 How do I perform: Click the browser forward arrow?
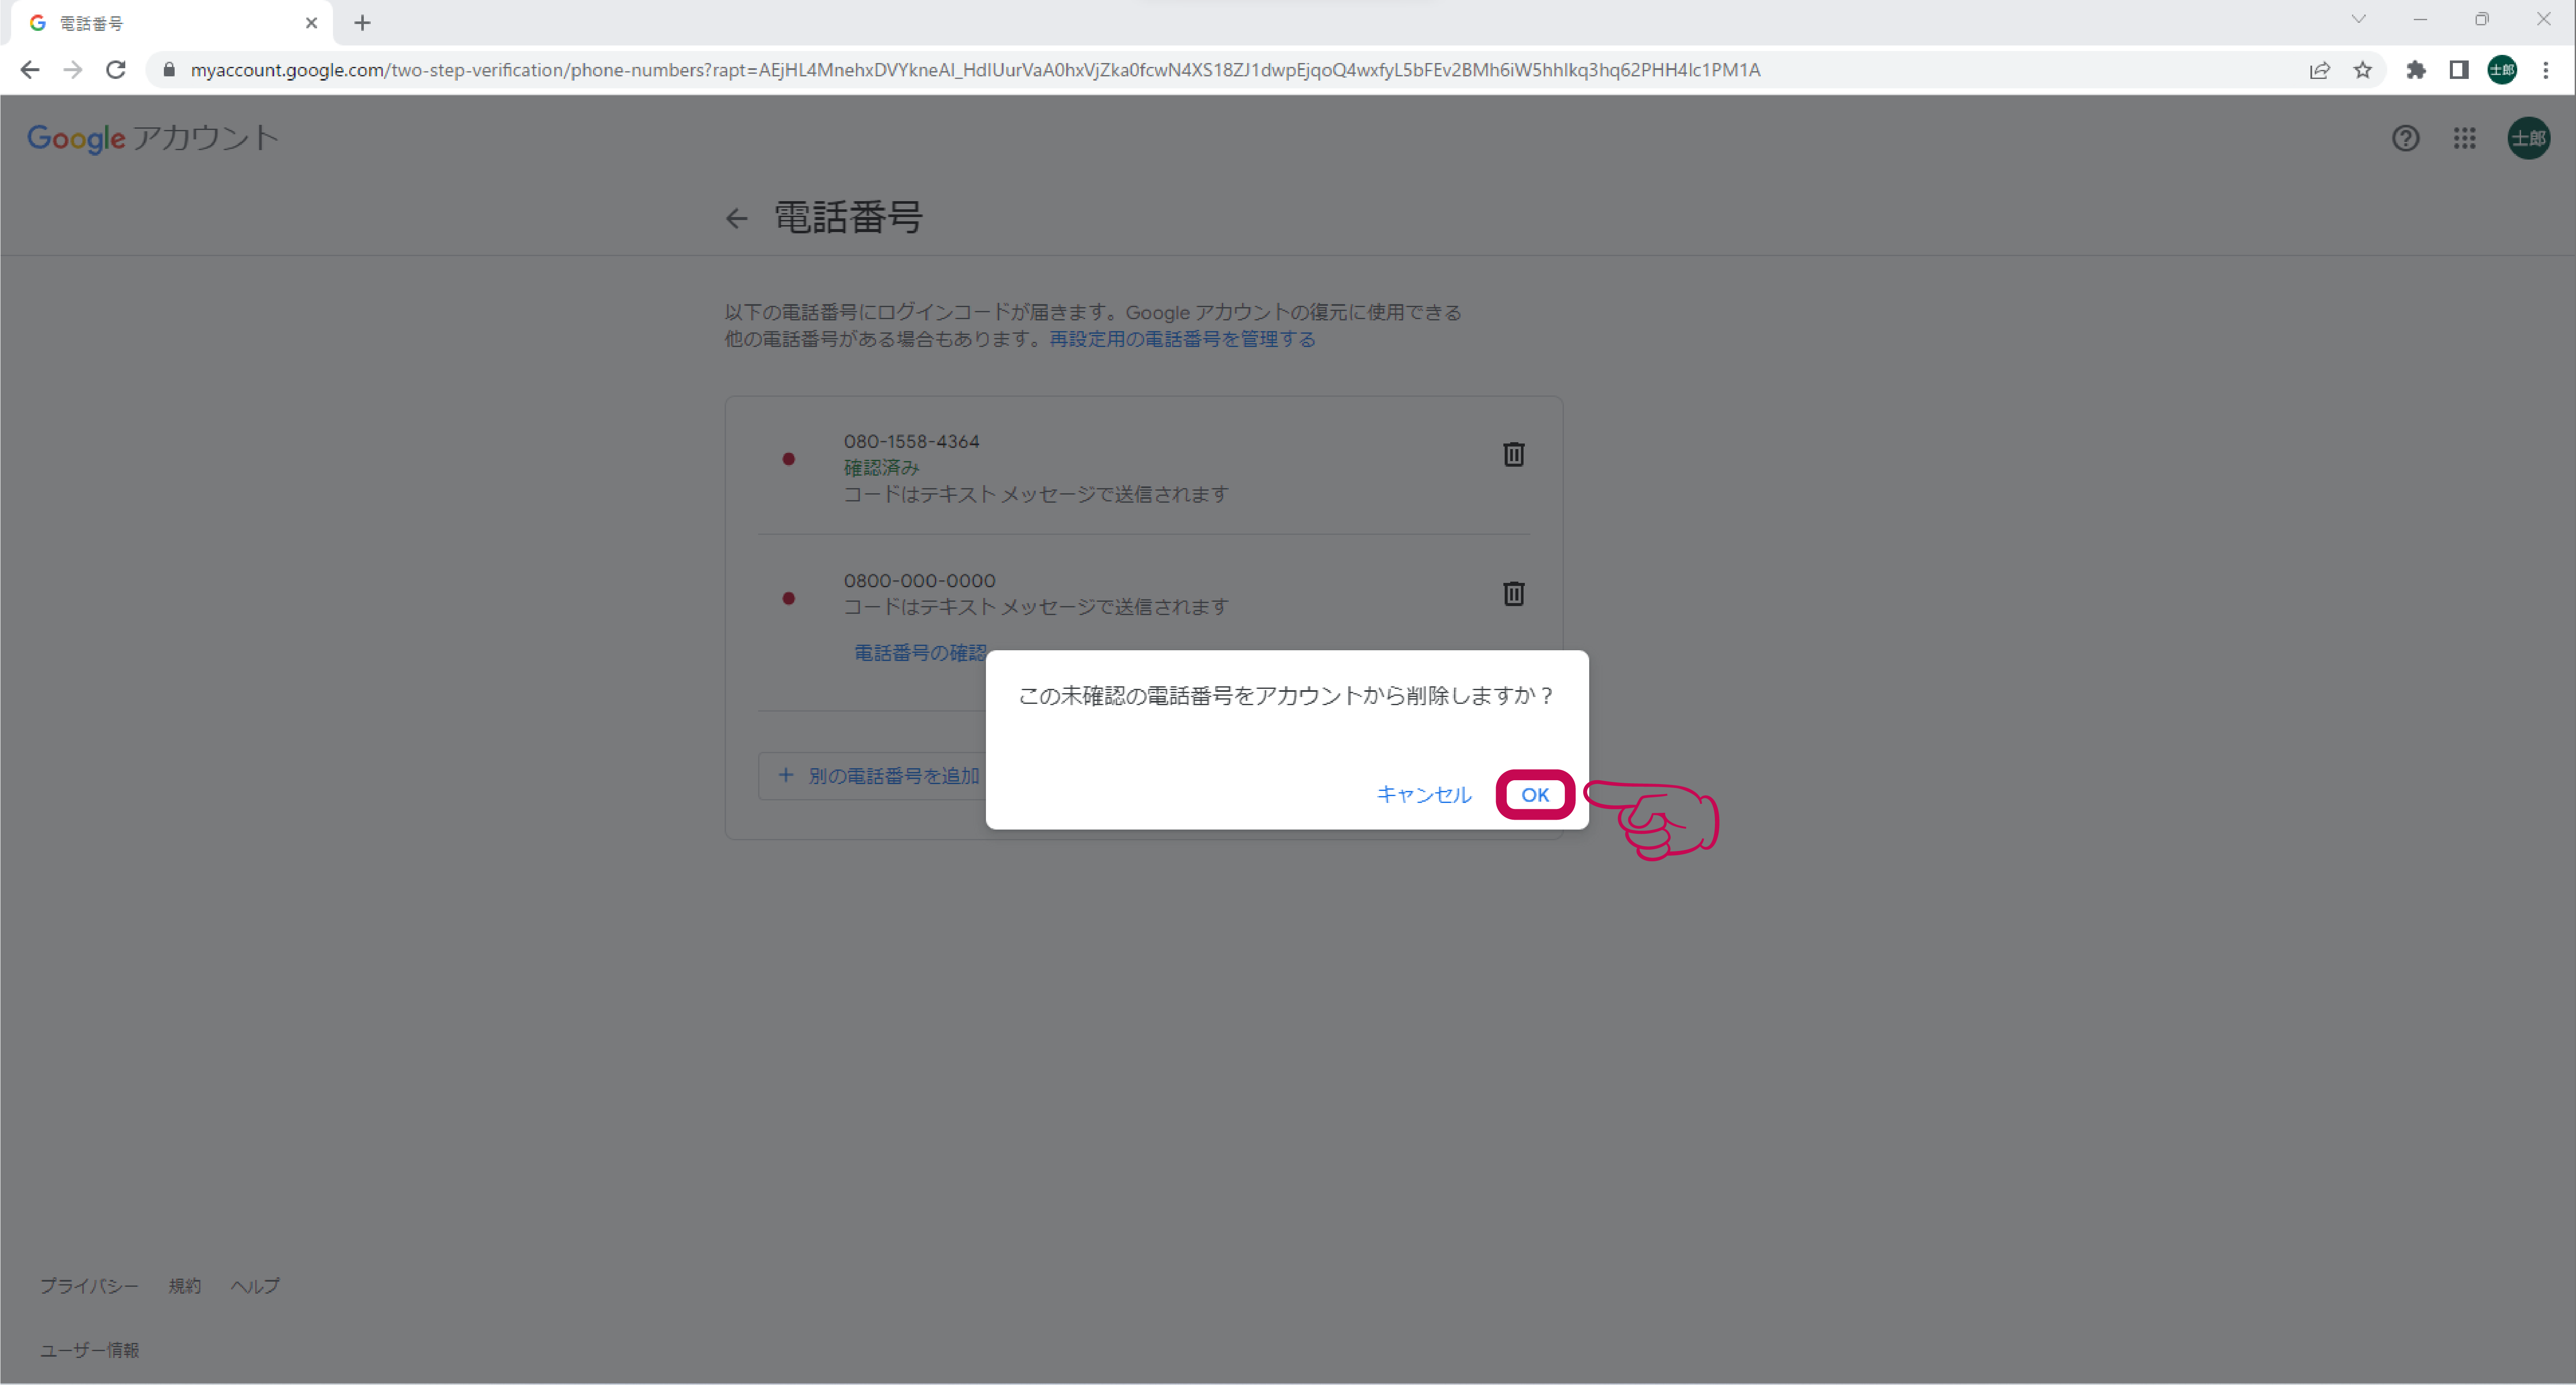[73, 70]
